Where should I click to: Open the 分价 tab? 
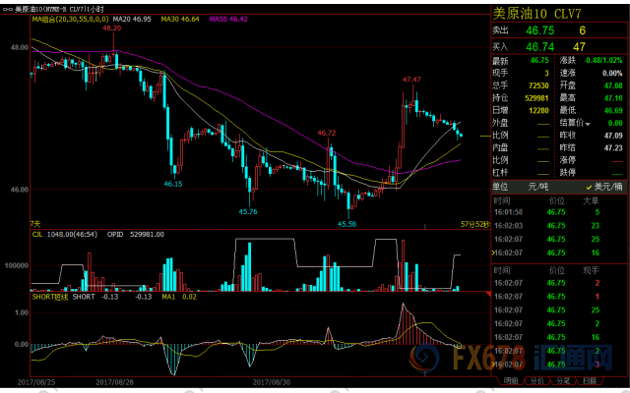(537, 379)
